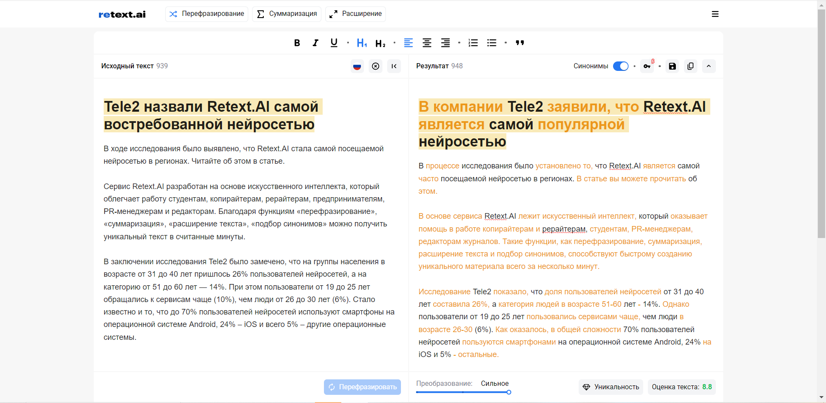This screenshot has width=826, height=403.
Task: Create a bulleted list
Action: pos(491,43)
